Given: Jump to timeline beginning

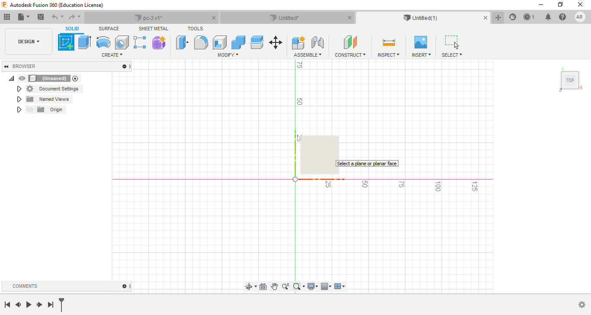Looking at the screenshot, I should coord(7,305).
